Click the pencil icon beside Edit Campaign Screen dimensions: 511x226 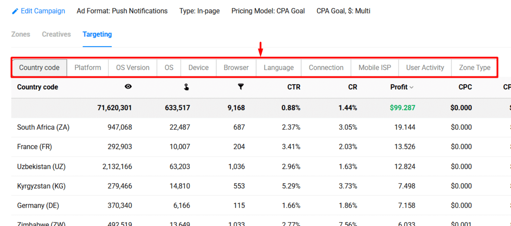[x=15, y=11]
